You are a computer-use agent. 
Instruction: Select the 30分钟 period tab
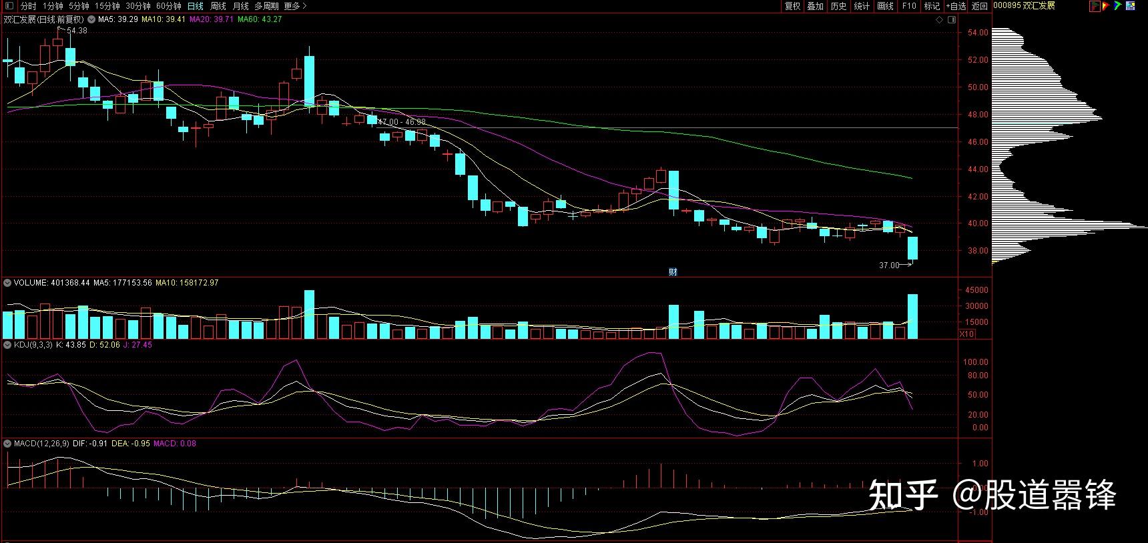click(x=138, y=6)
